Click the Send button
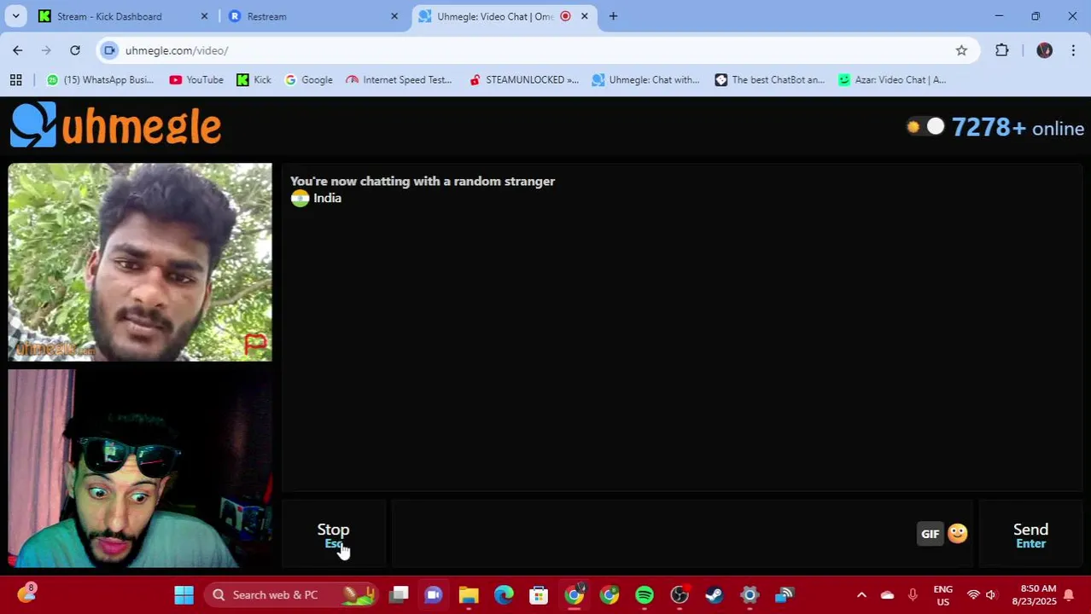This screenshot has height=614, width=1091. (1030, 535)
